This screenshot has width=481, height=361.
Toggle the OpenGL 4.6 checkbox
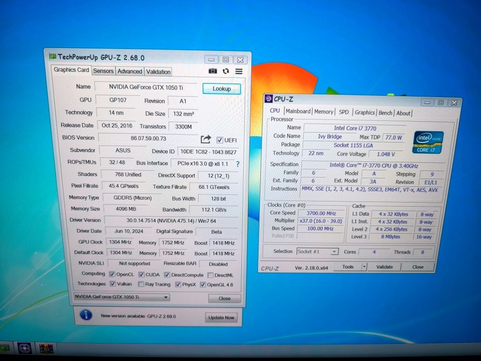203,285
